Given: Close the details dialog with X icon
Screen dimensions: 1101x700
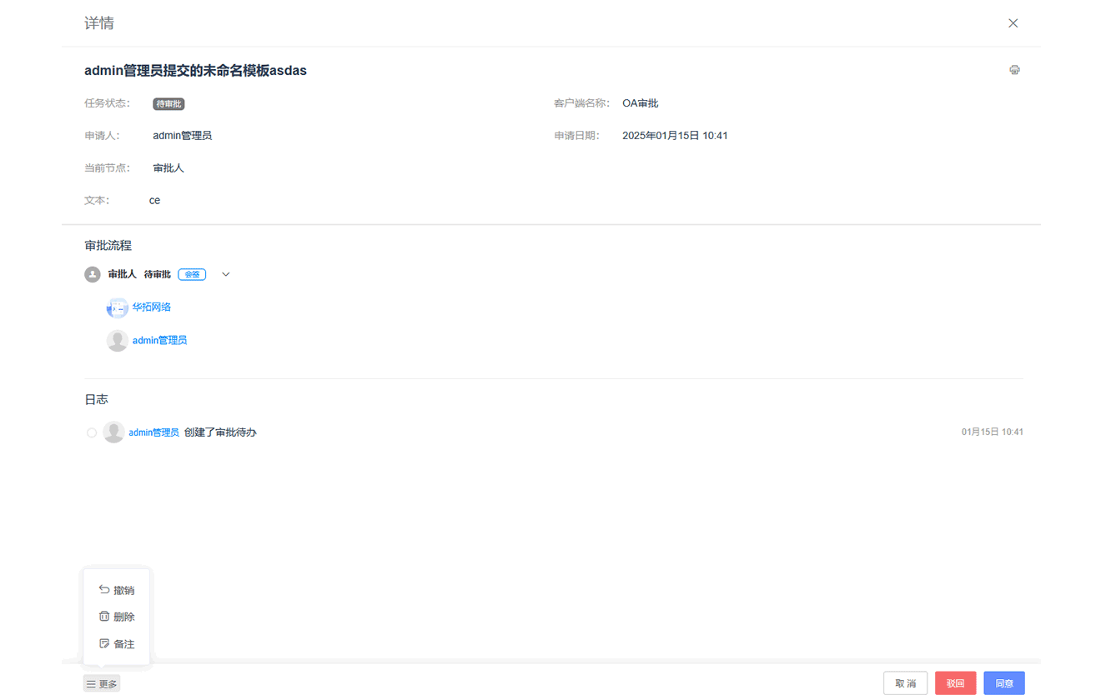Looking at the screenshot, I should (1013, 23).
